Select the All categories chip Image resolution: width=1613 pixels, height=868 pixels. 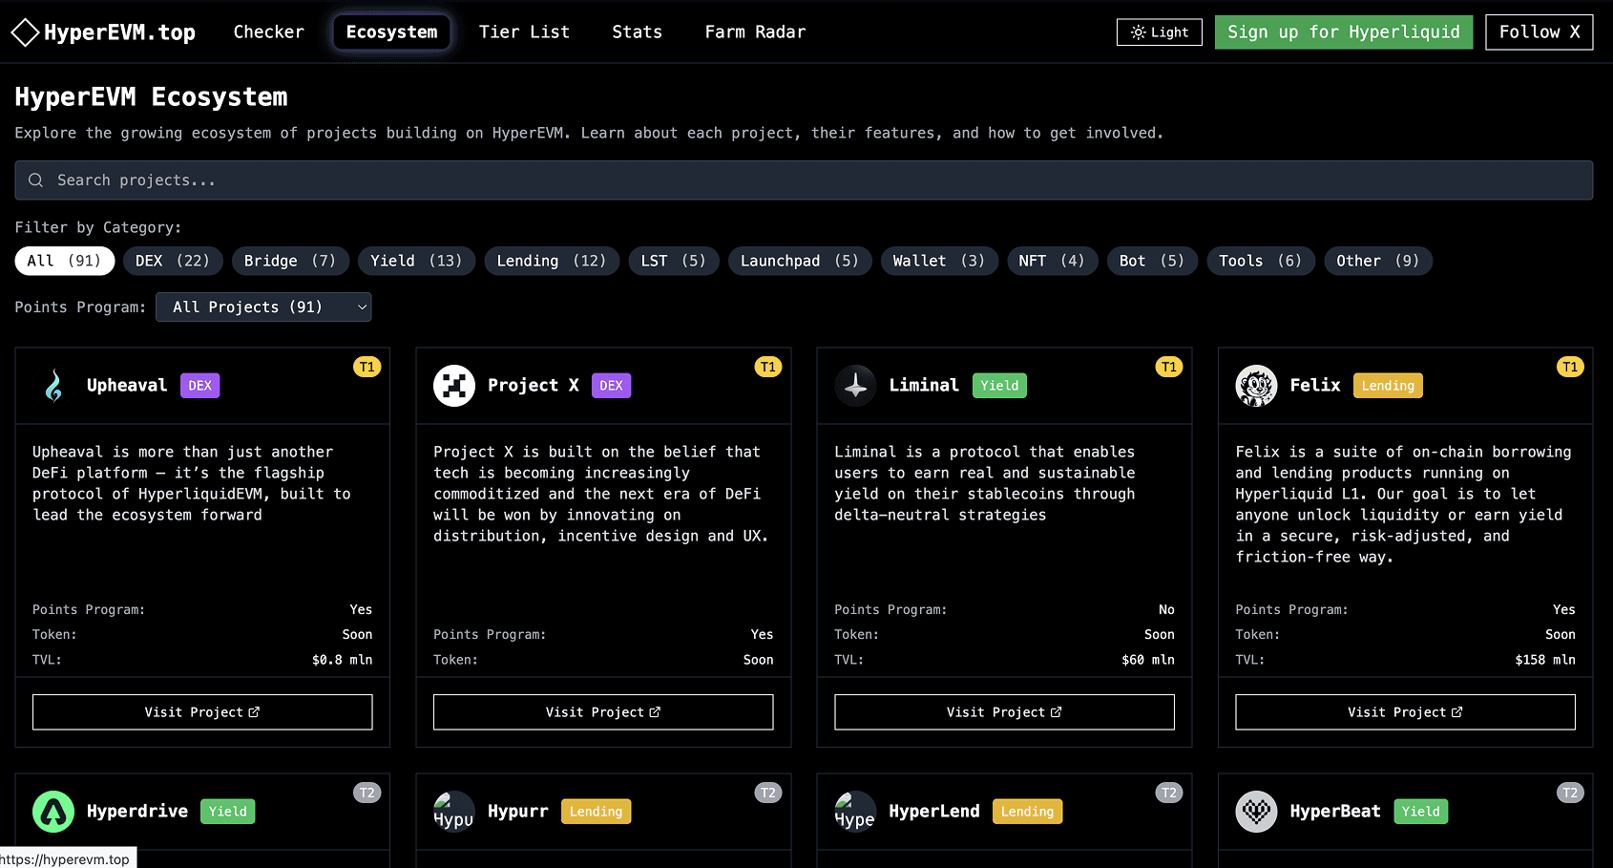pyautogui.click(x=64, y=260)
